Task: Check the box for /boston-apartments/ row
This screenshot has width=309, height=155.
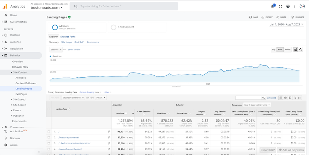Action: [49, 138]
